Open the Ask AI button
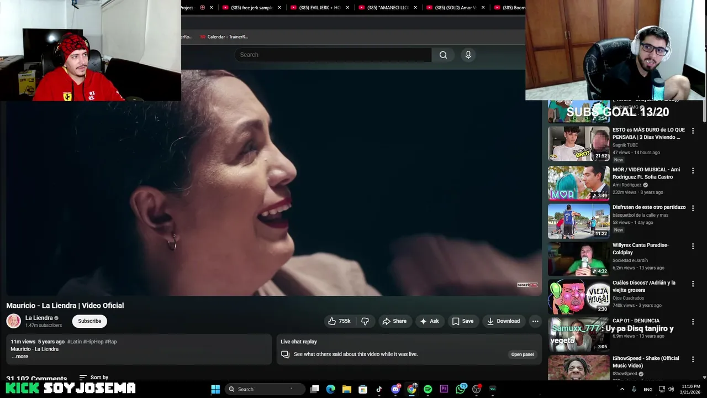Screen dimensions: 707x398 430,321
